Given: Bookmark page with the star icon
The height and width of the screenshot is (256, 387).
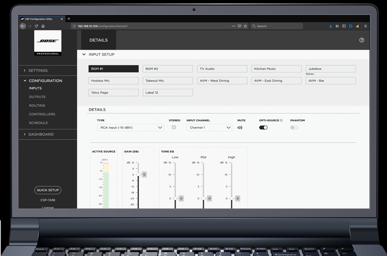Looking at the screenshot, I should point(245,26).
